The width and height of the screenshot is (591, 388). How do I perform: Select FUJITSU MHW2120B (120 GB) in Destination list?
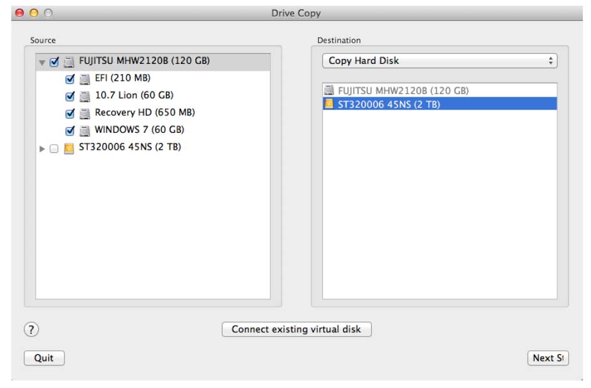(439, 90)
